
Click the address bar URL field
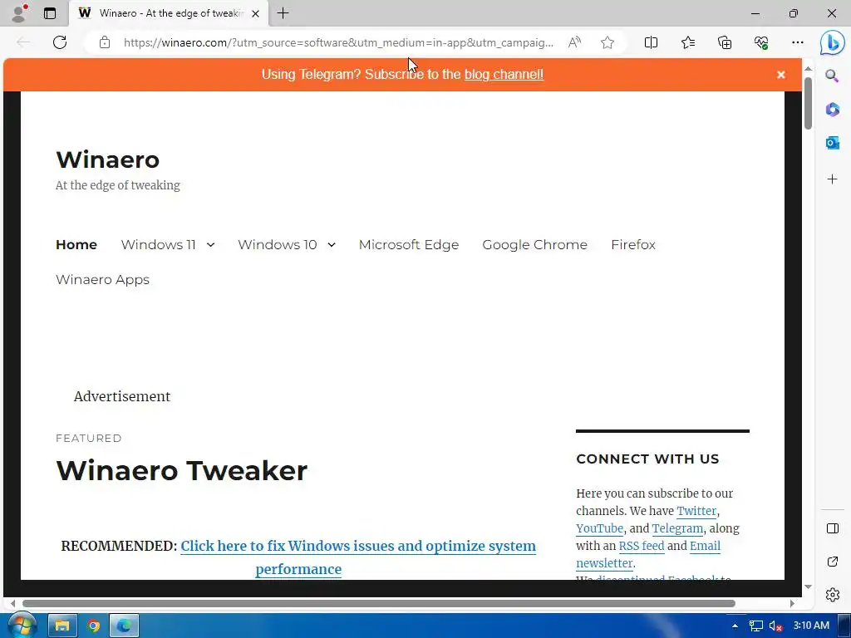pos(338,42)
